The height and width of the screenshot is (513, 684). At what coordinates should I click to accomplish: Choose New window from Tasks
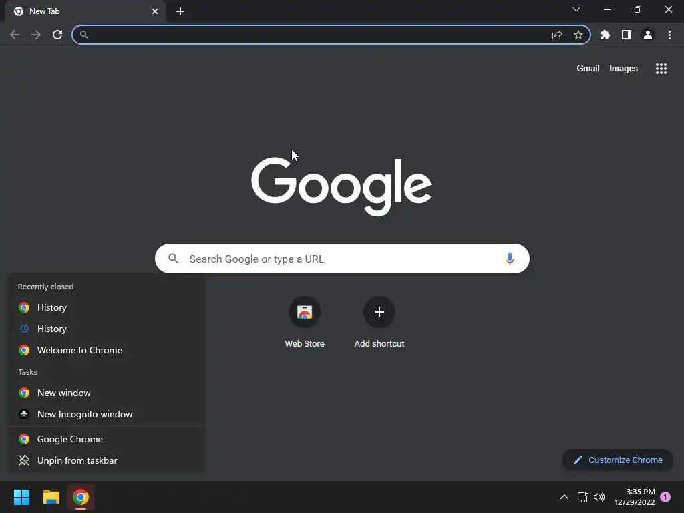pyautogui.click(x=106, y=393)
